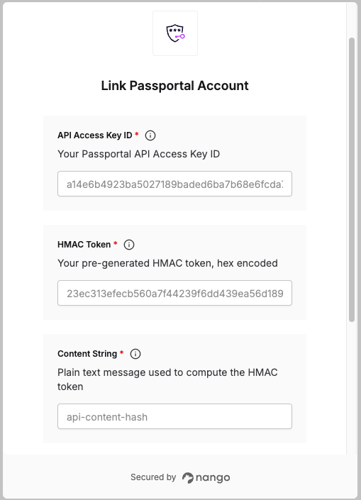Image resolution: width=361 pixels, height=500 pixels.
Task: Click info icon beside Content String
Action: click(x=135, y=354)
